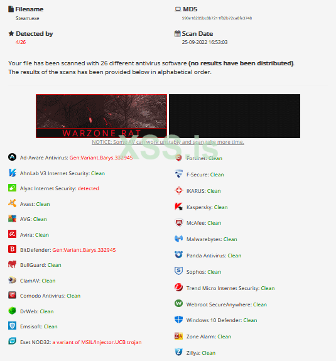Click the McAfee shield icon
The image size is (336, 361).
pos(179,223)
